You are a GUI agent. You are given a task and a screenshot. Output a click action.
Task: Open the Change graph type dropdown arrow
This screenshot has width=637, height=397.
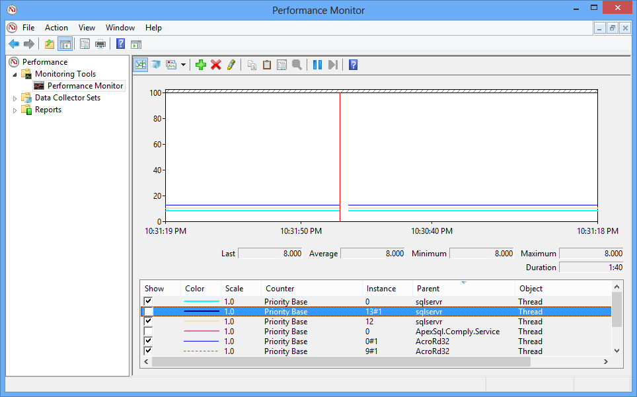[x=183, y=65]
